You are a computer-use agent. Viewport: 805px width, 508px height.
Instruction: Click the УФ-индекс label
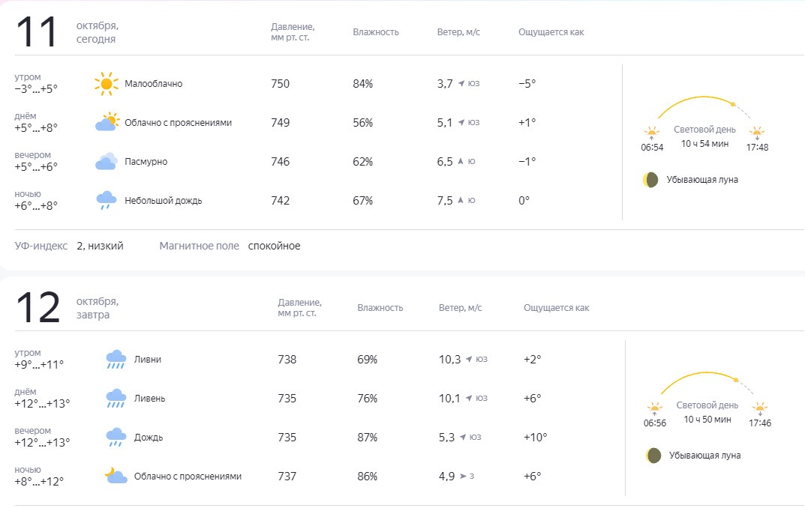pos(41,246)
